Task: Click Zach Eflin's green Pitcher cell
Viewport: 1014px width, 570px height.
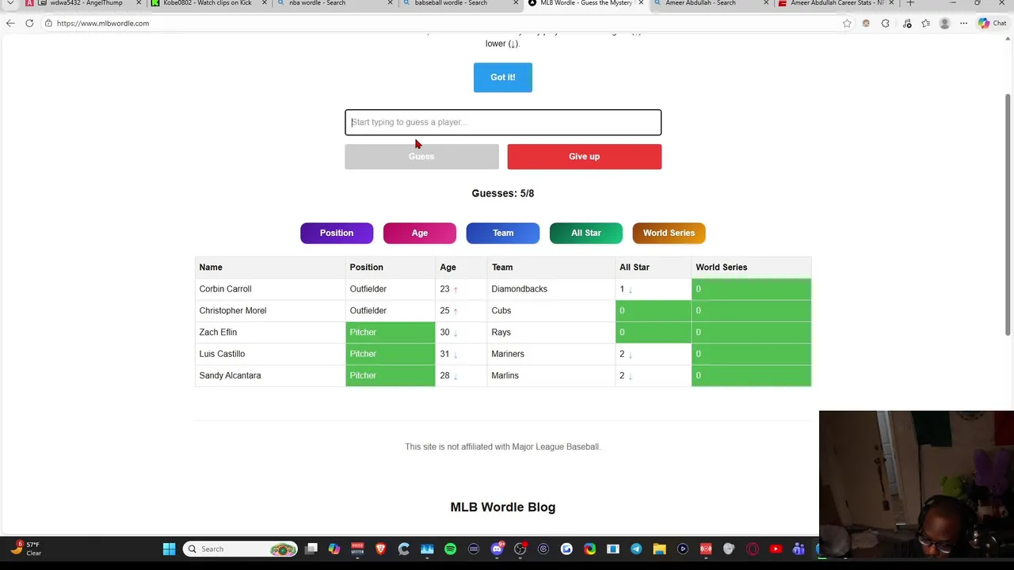Action: coord(391,332)
